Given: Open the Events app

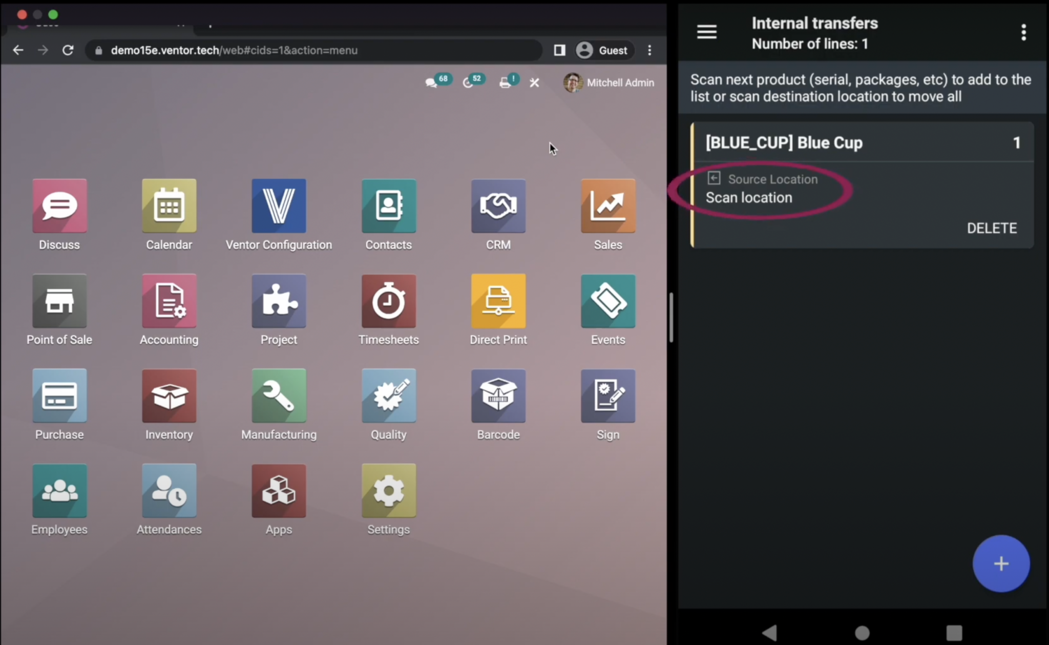Looking at the screenshot, I should [x=608, y=301].
